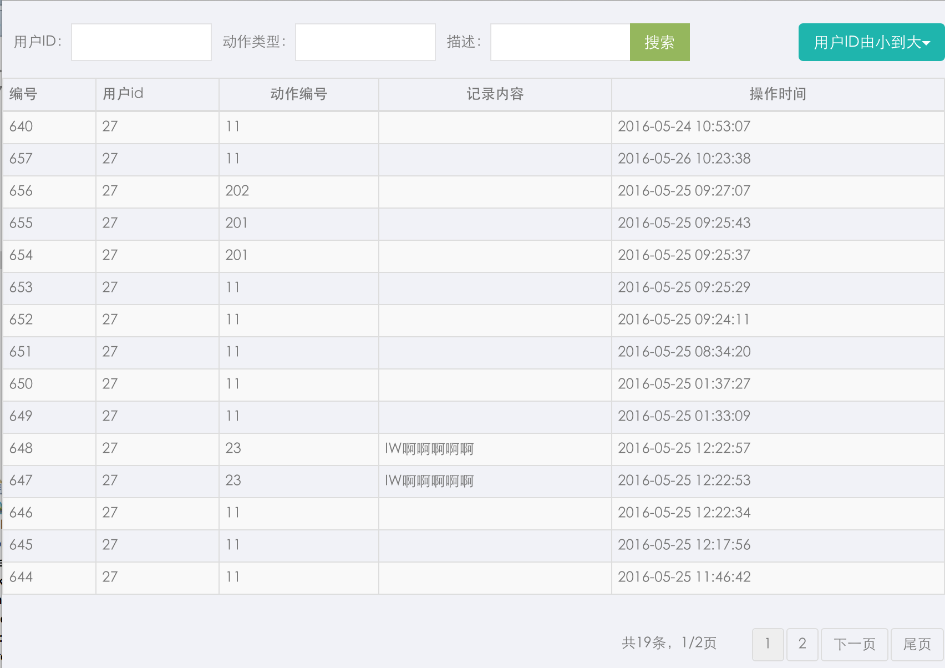Screen dimensions: 945x668
Task: Click the green 搜索 button
Action: click(660, 42)
